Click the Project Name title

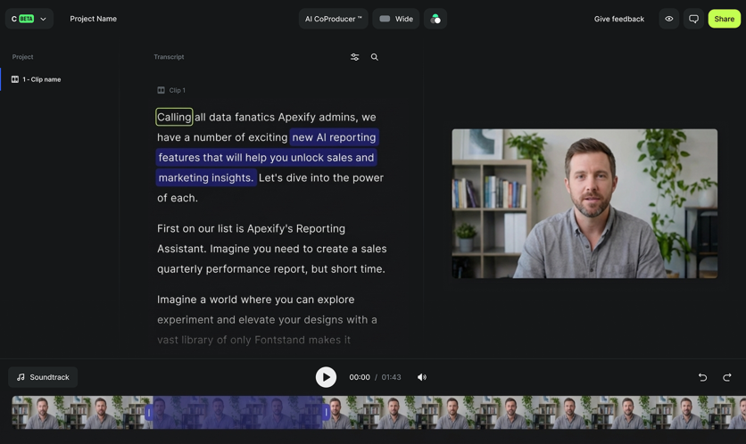coord(94,19)
